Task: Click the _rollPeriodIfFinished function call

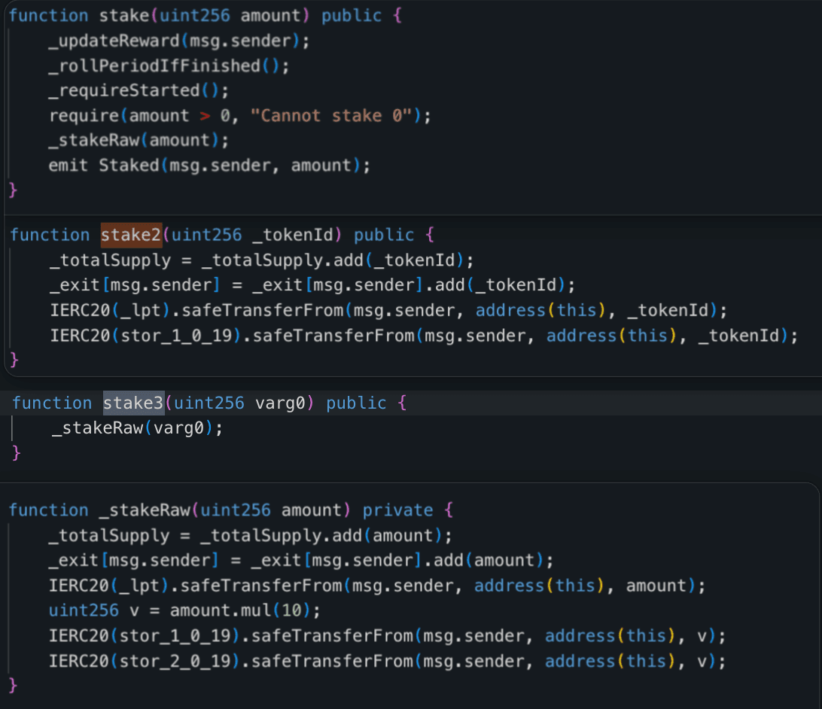Action: (x=154, y=65)
